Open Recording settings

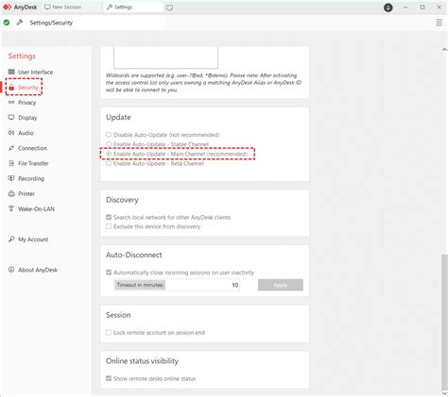click(31, 178)
